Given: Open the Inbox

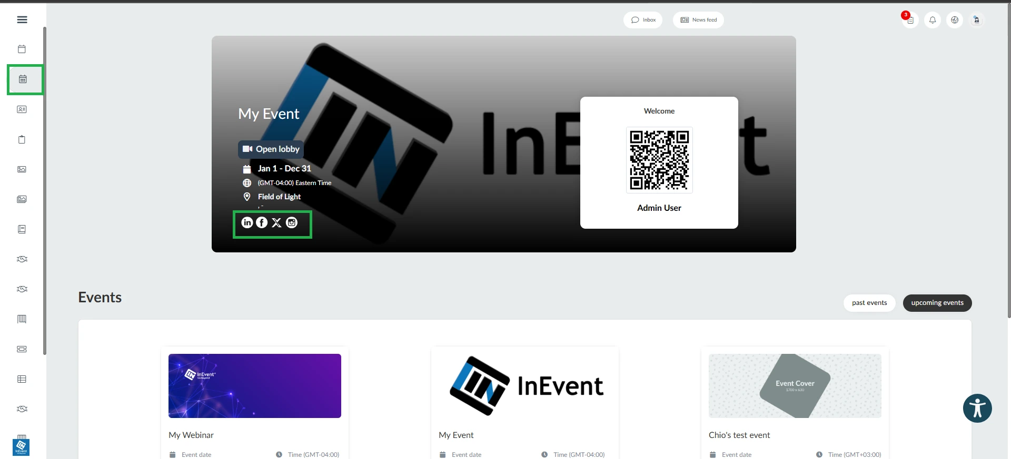Looking at the screenshot, I should pyautogui.click(x=643, y=20).
